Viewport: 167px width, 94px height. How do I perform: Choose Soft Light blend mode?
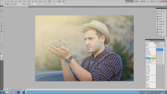click(x=151, y=67)
